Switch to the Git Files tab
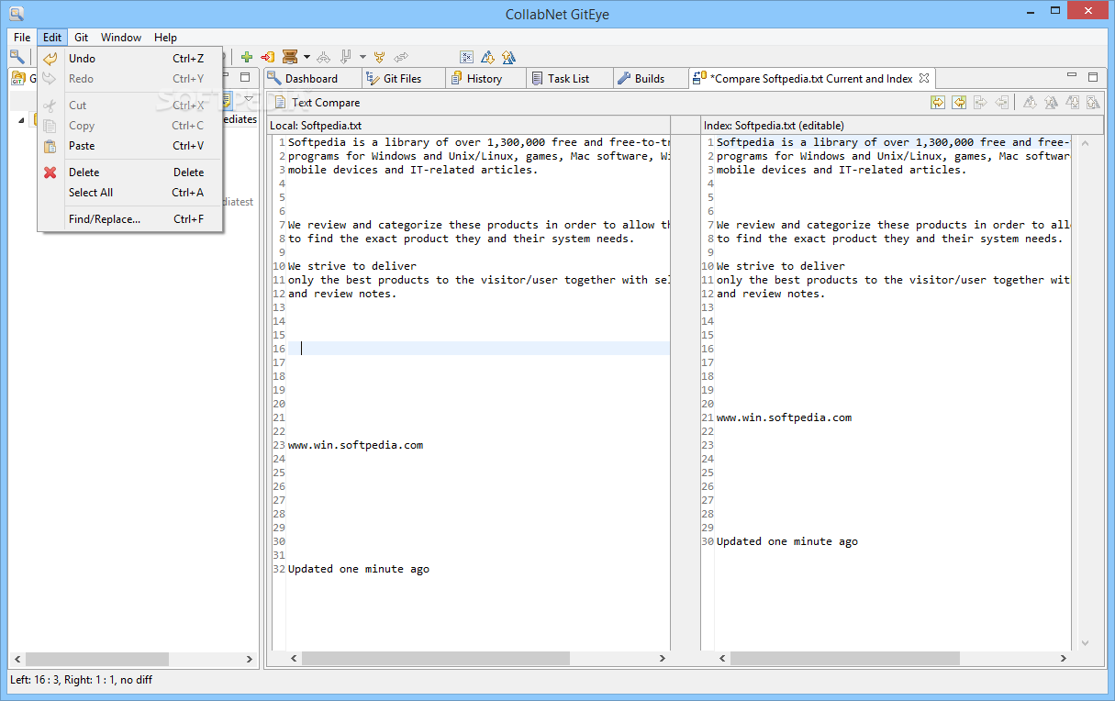 (402, 79)
